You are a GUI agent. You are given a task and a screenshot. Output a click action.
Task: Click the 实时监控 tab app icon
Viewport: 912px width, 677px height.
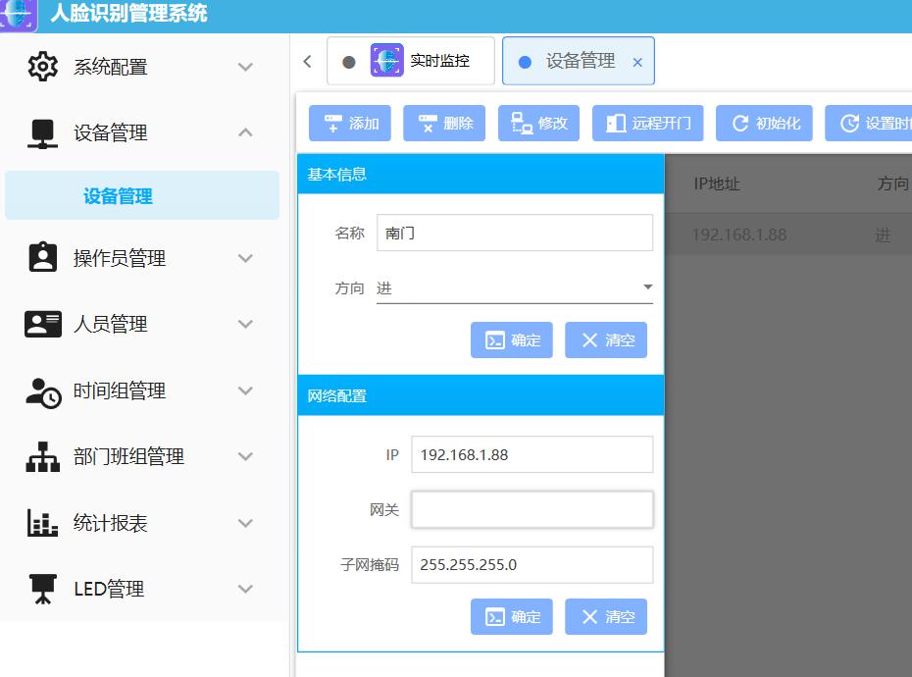386,61
